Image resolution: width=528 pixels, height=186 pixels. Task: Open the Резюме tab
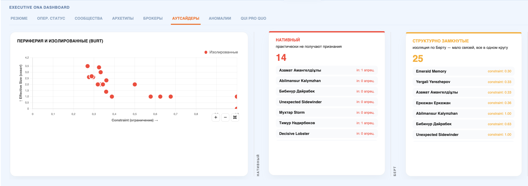click(19, 18)
